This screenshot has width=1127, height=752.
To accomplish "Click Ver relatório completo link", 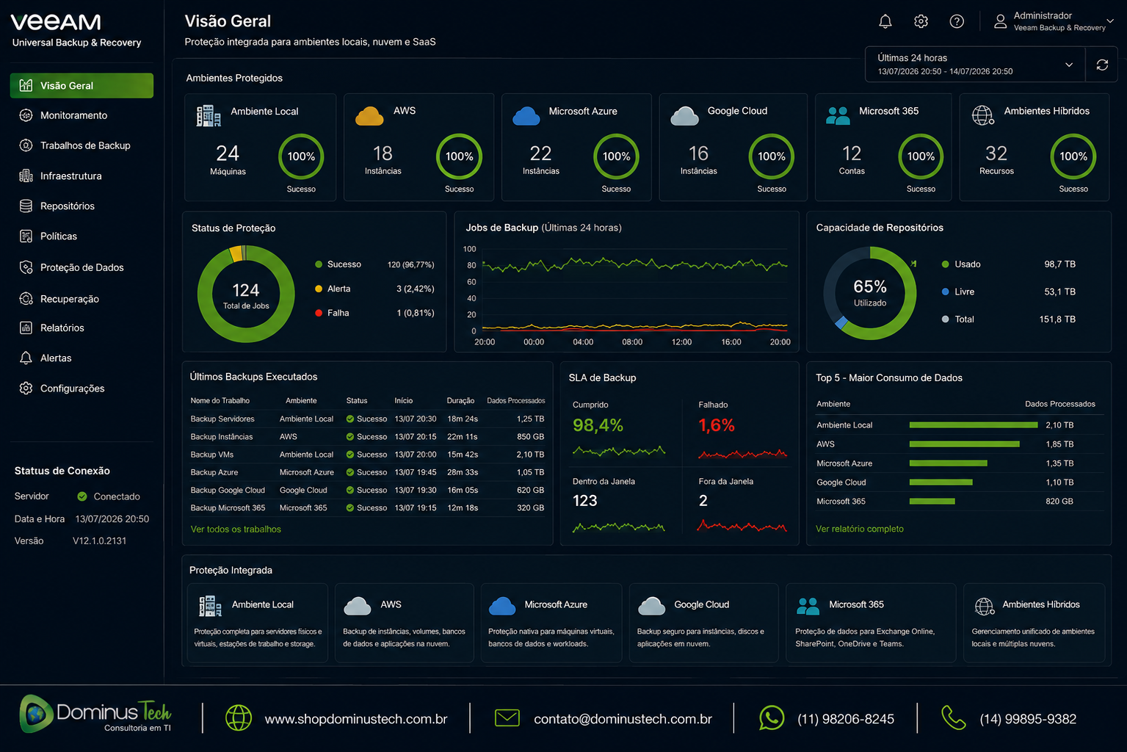I will pyautogui.click(x=860, y=529).
